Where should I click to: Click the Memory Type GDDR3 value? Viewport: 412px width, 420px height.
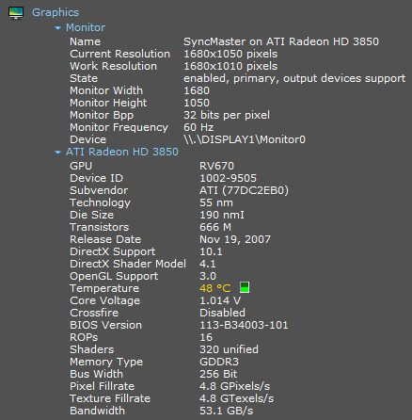pos(219,362)
